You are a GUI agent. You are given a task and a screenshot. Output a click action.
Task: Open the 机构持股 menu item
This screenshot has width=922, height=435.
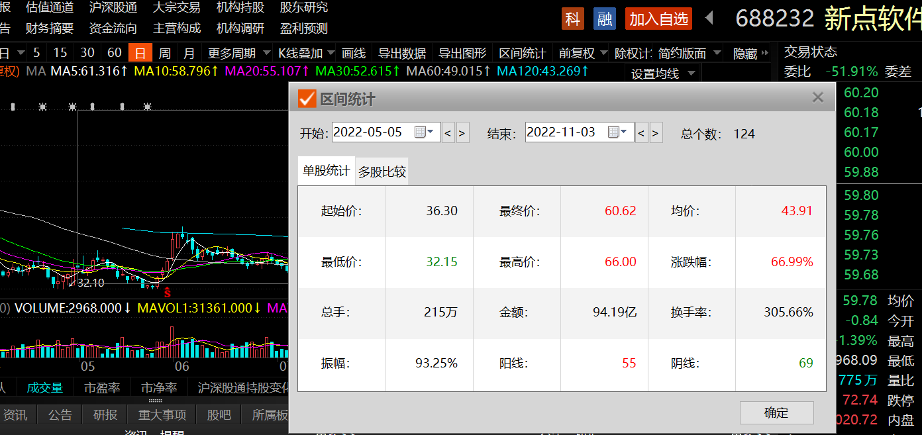pyautogui.click(x=240, y=7)
